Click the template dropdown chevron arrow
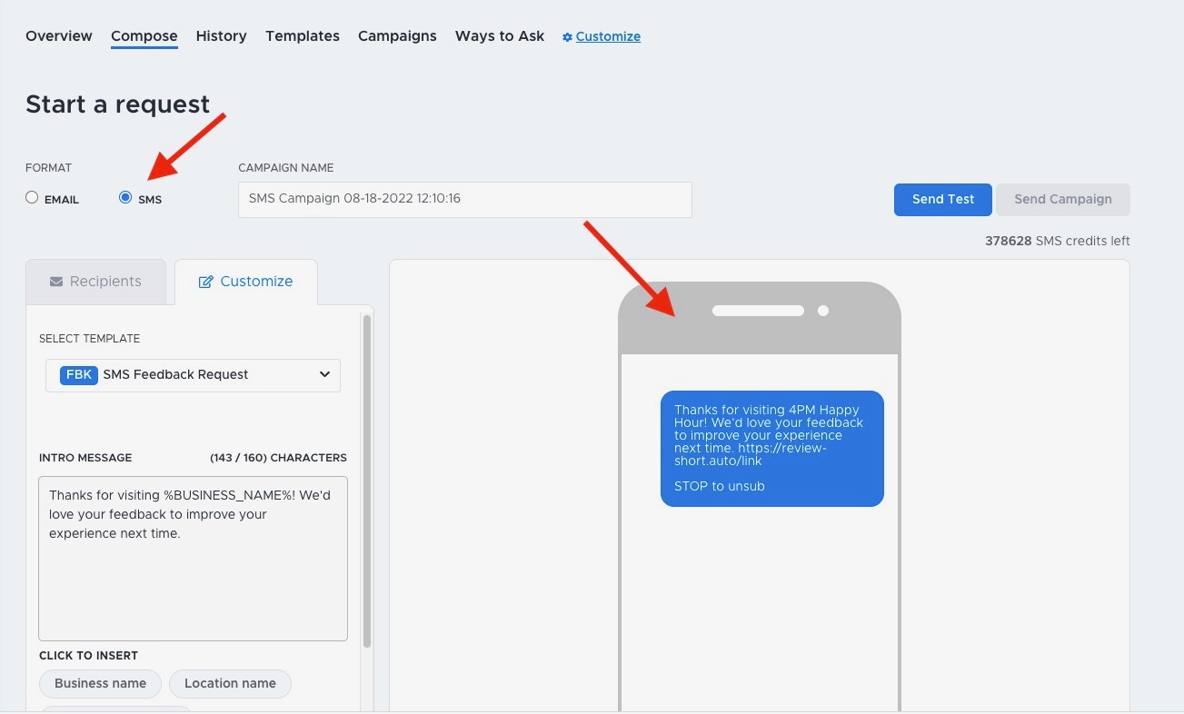 pyautogui.click(x=324, y=375)
